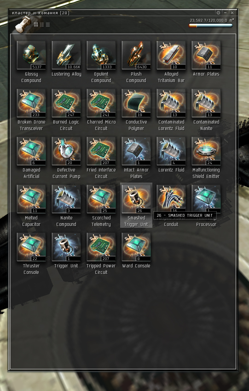
Task: Click the Smashed Trigger Unit icon
Action: (x=136, y=199)
